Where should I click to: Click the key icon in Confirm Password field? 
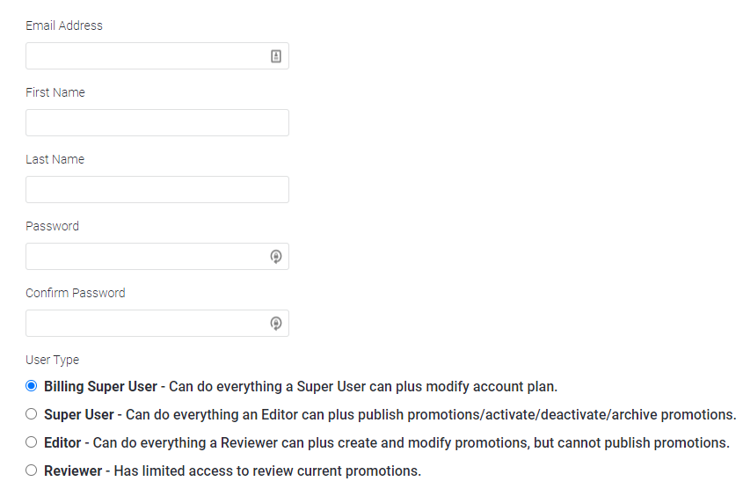276,324
